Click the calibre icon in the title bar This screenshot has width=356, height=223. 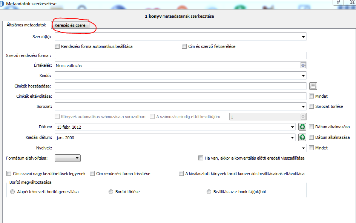tap(2, 4)
